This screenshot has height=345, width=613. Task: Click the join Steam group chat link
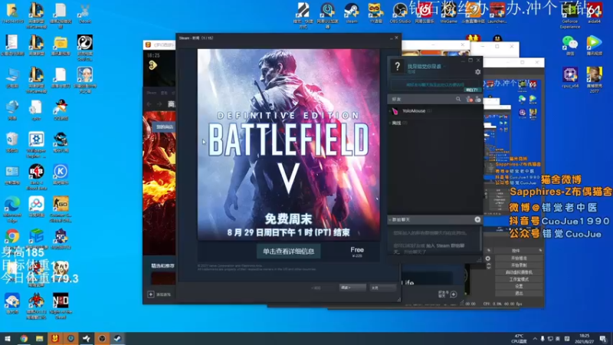coord(445,245)
